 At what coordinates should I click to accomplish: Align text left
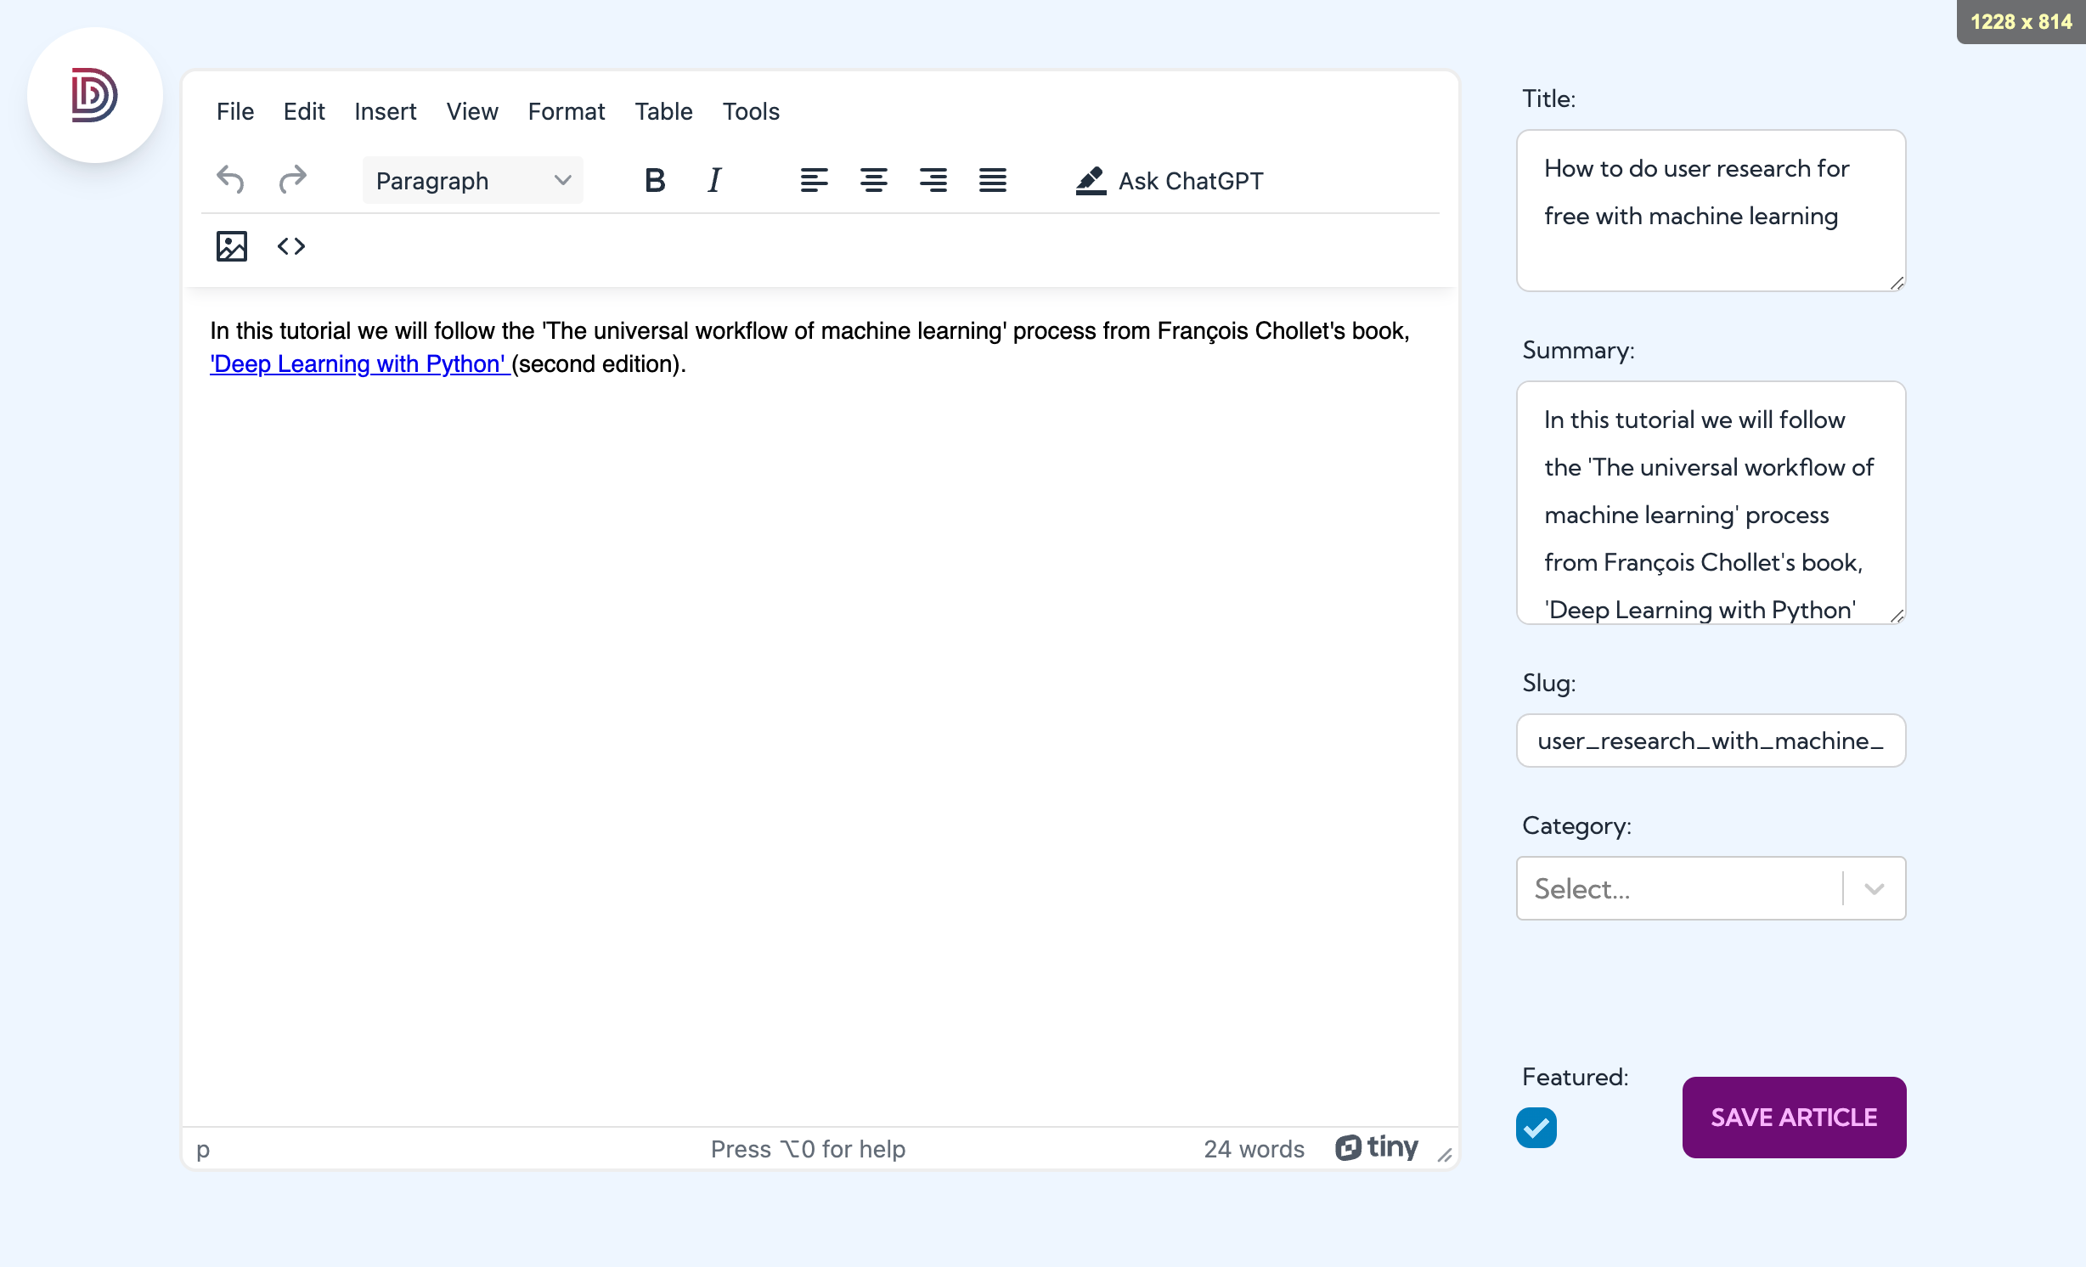pos(814,180)
